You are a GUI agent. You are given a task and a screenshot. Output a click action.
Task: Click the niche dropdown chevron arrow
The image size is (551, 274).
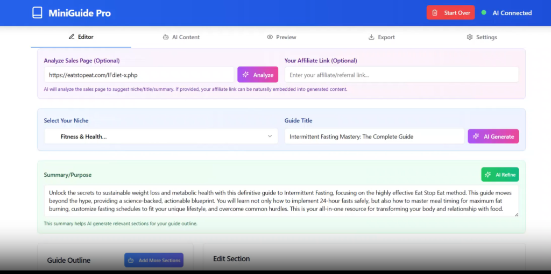pyautogui.click(x=270, y=136)
